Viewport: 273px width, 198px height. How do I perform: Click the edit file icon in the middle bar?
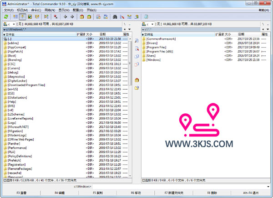(136, 48)
